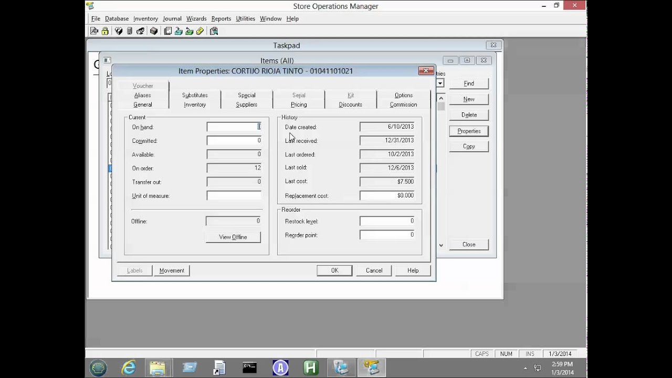This screenshot has height=378, width=672.
Task: Click the yellow price tag toolbar icon
Action: [199, 31]
